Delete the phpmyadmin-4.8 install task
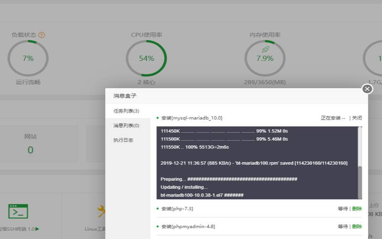Image resolution: width=382 pixels, height=239 pixels. tap(357, 227)
